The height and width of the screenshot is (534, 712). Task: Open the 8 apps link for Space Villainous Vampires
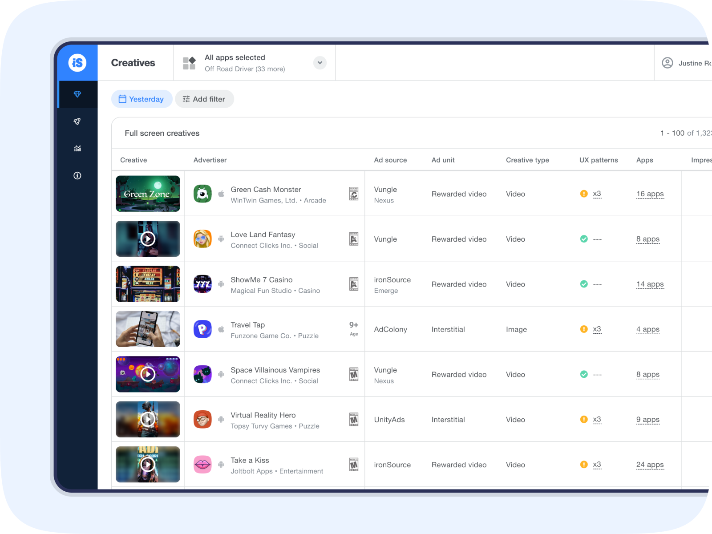[x=648, y=374]
